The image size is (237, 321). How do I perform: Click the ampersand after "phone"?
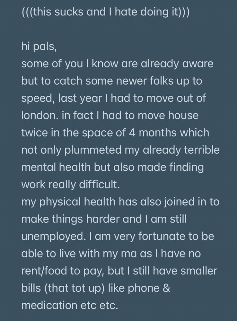pyautogui.click(x=167, y=288)
